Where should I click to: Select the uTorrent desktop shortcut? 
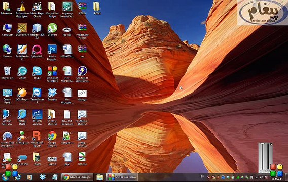pos(52,29)
